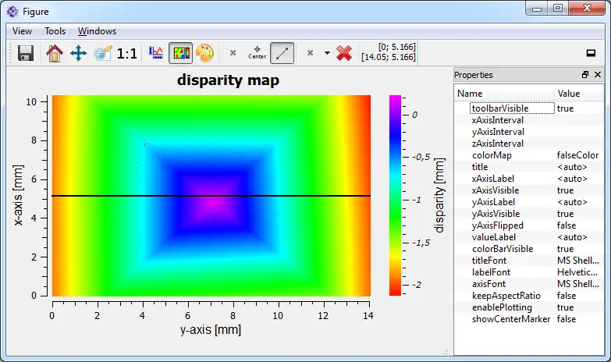Screen dimensions: 611x362
Task: Undock the Properties panel
Action: pos(585,75)
